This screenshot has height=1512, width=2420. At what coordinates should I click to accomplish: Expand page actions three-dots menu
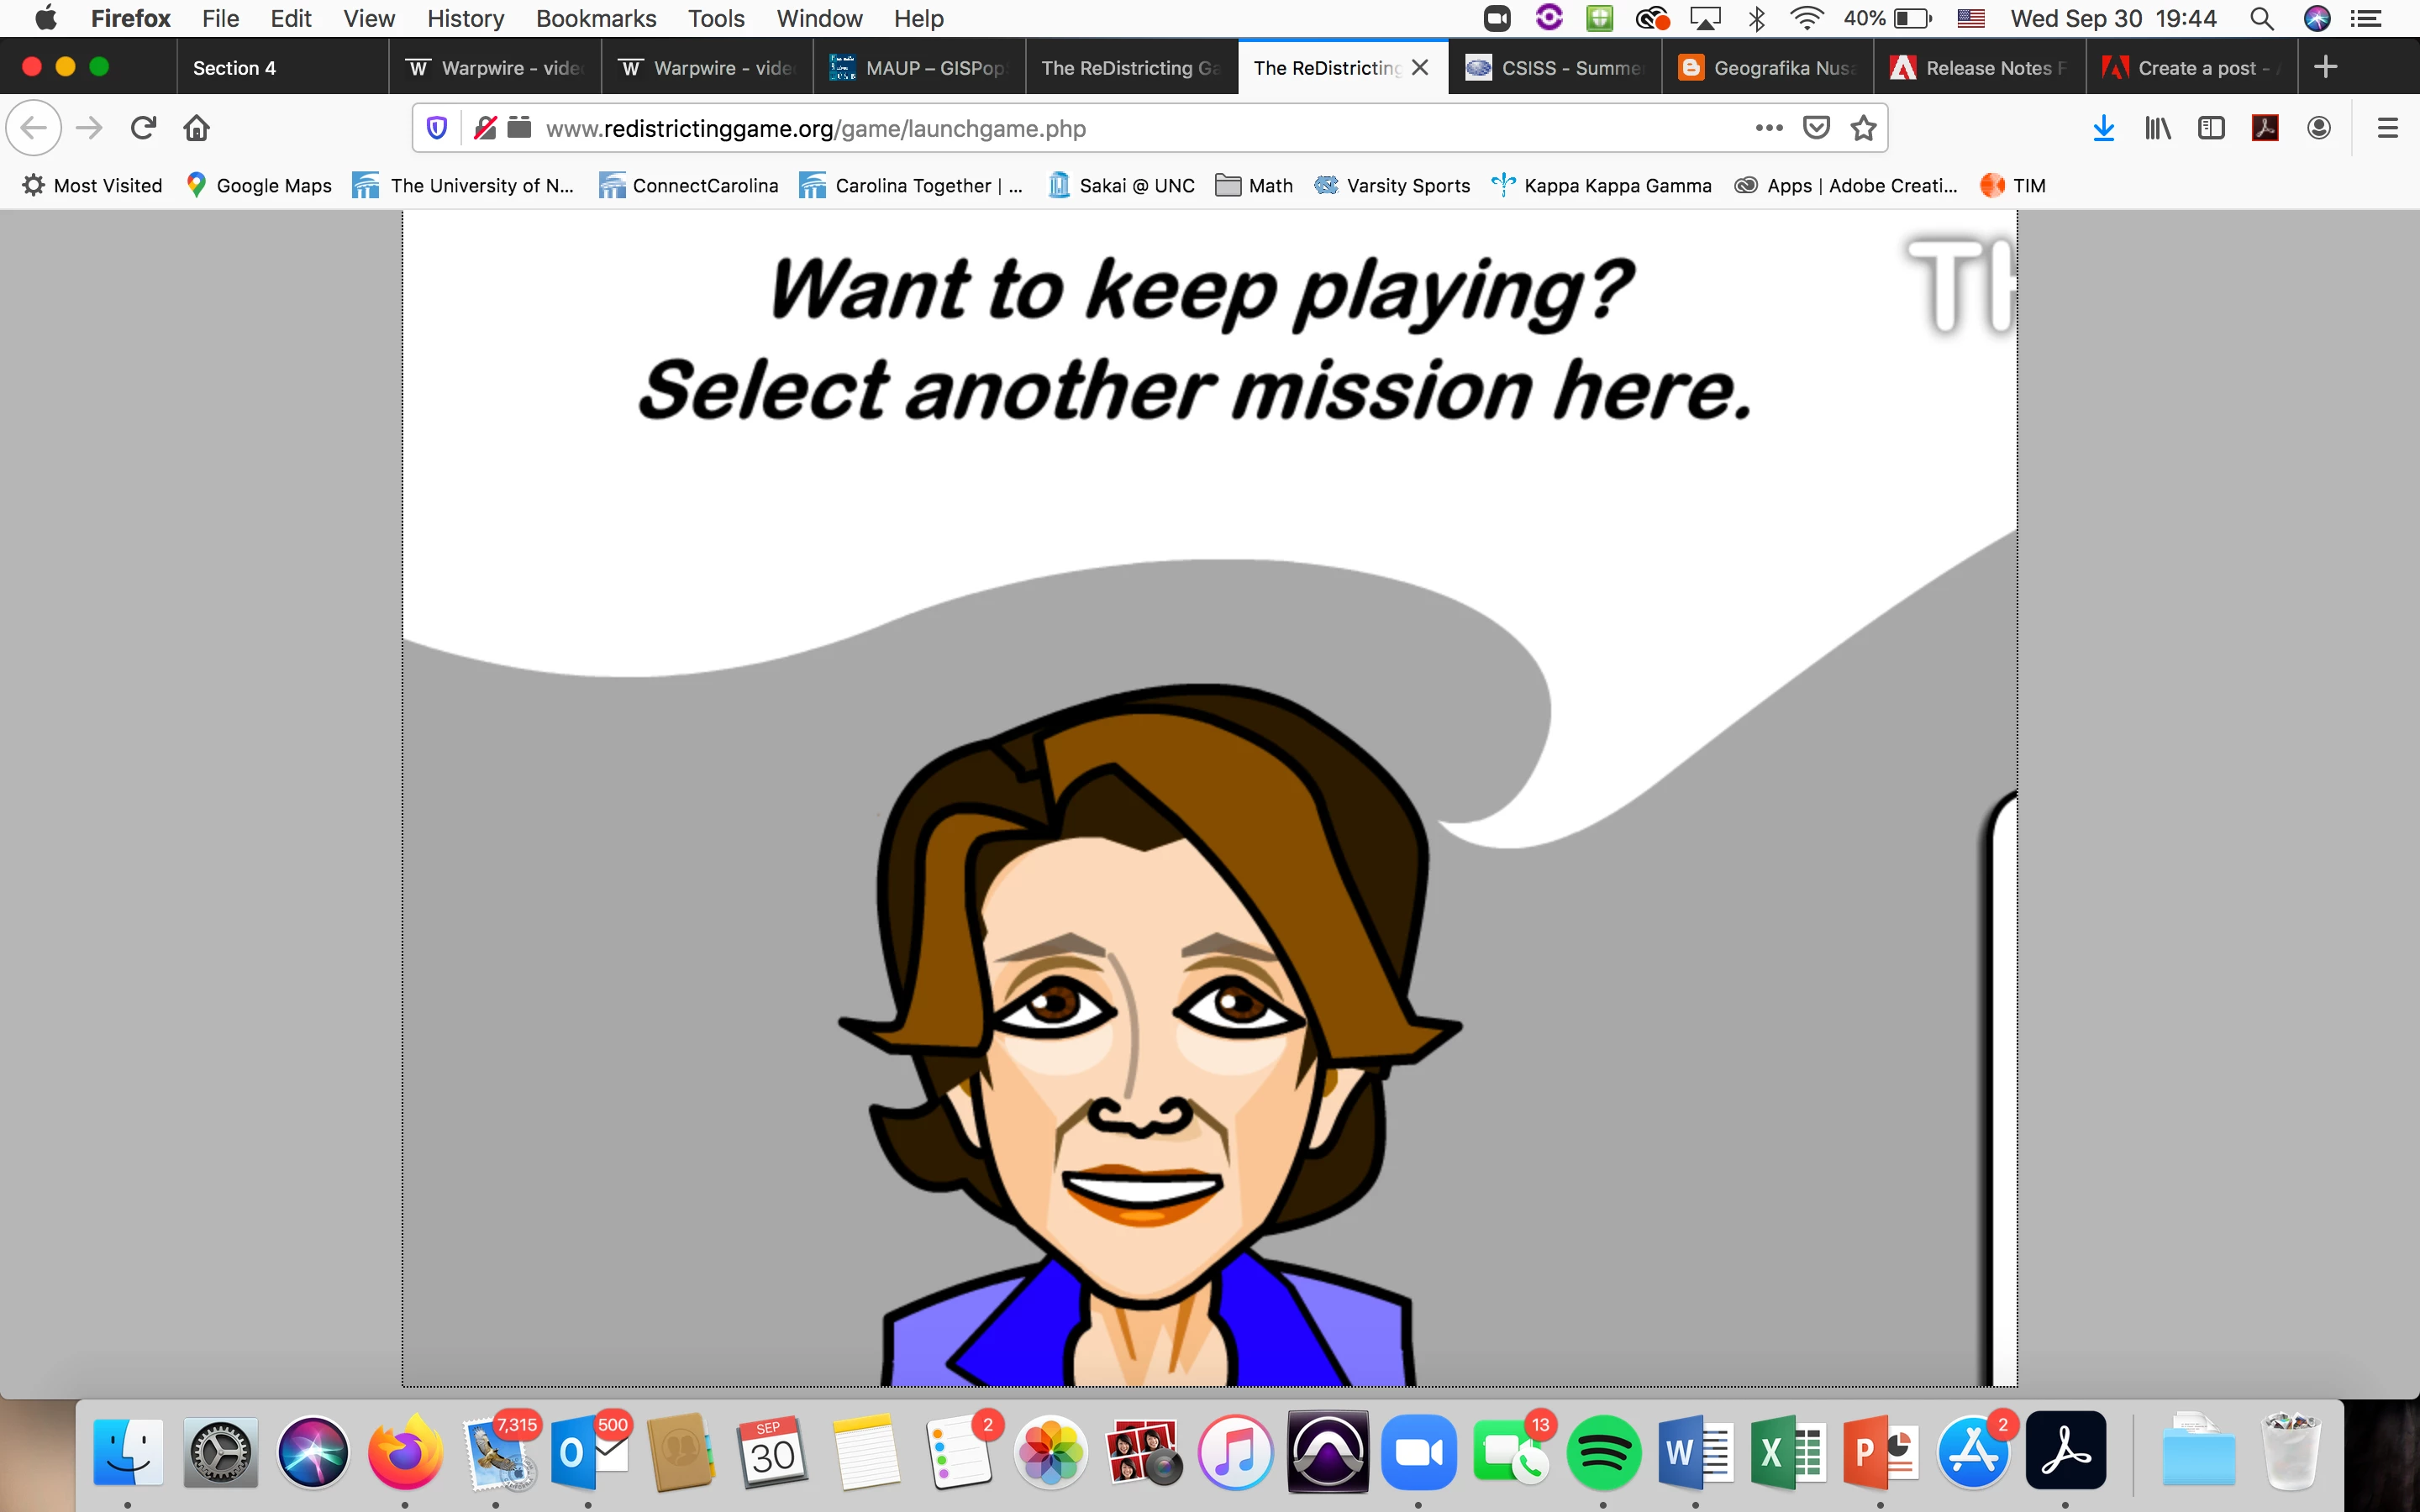1768,128
